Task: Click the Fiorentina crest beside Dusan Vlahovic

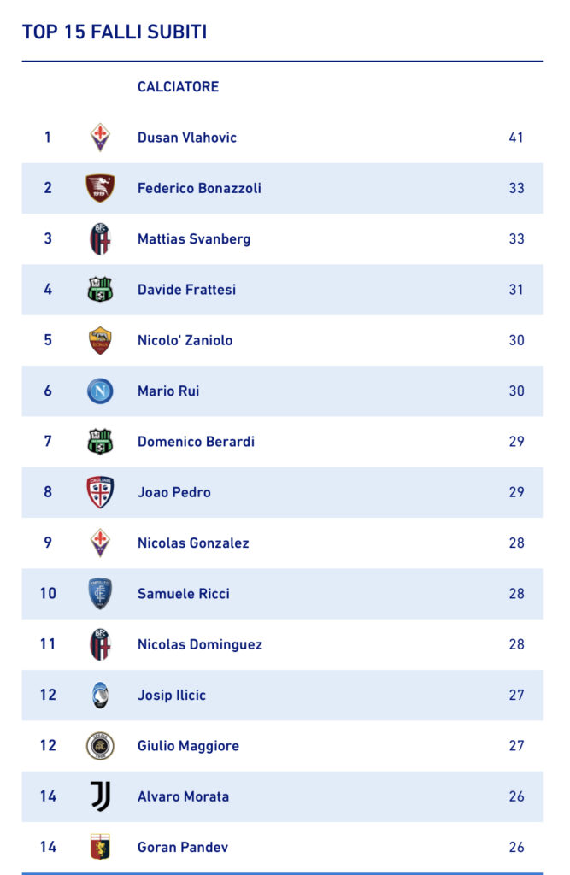Action: (100, 138)
